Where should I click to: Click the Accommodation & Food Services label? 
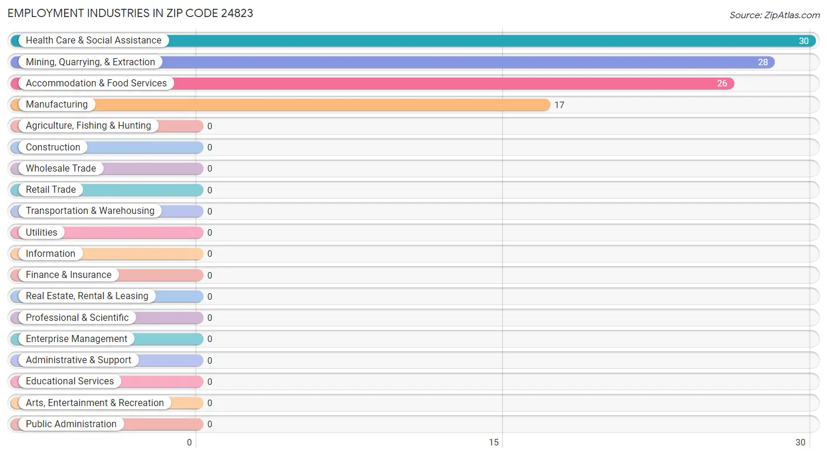pos(96,83)
